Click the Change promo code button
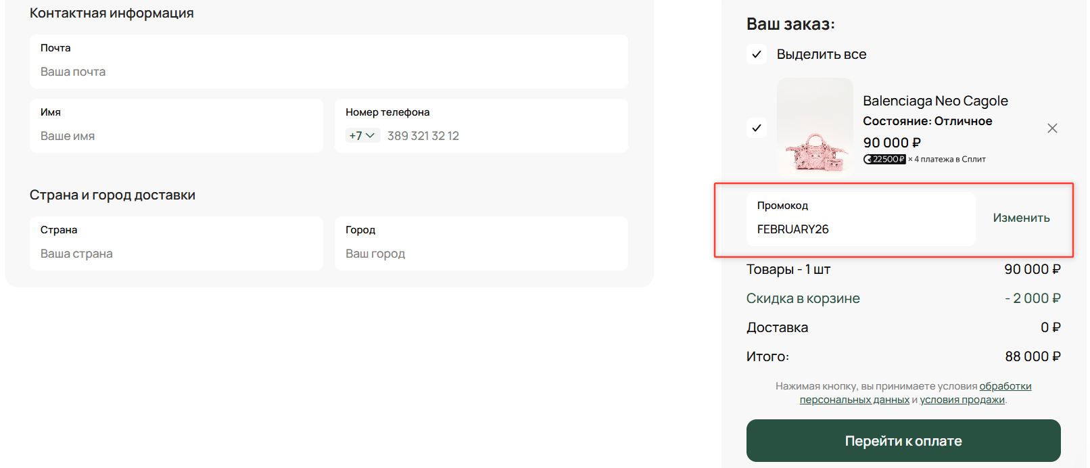The image size is (1090, 468). 1021,218
